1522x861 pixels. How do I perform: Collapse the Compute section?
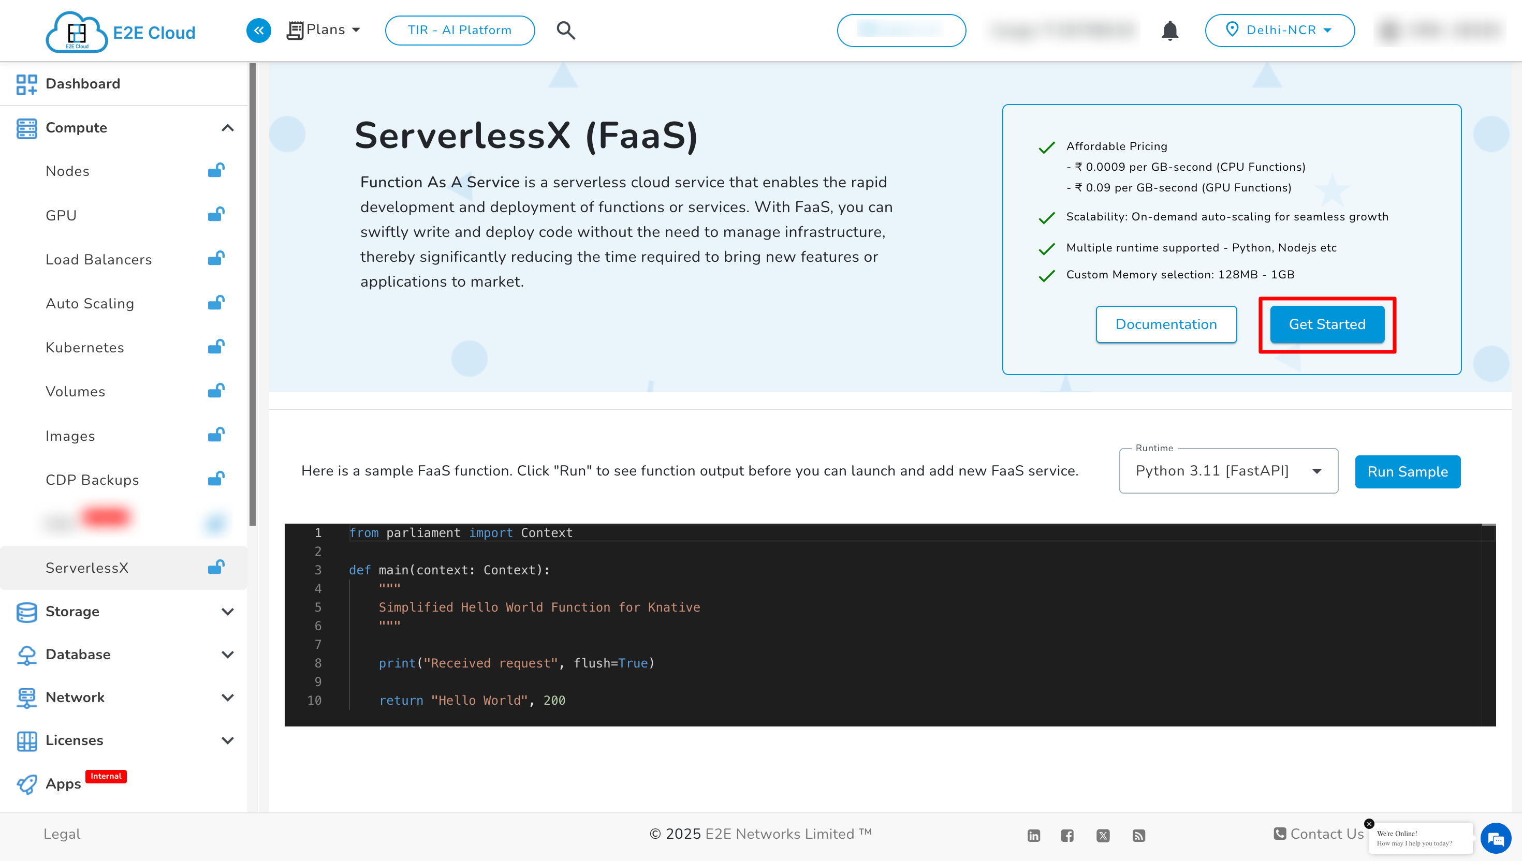click(228, 128)
